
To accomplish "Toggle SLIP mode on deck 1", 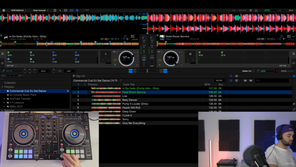I will 136,52.
